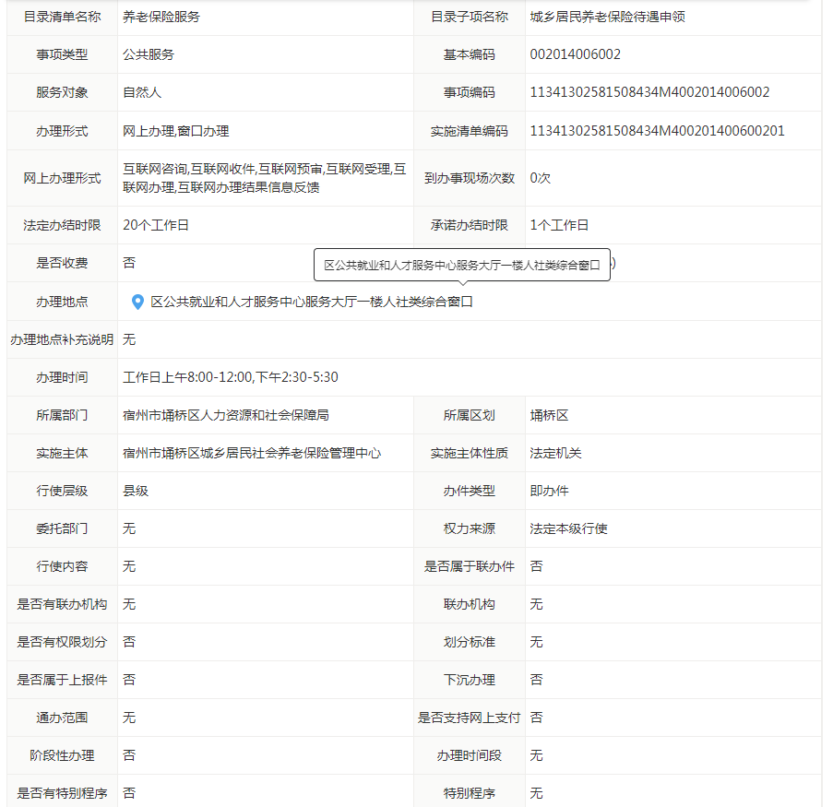Viewport: 833px width, 807px height.
Task: Click the 法定本级行使 power source value
Action: 568,528
